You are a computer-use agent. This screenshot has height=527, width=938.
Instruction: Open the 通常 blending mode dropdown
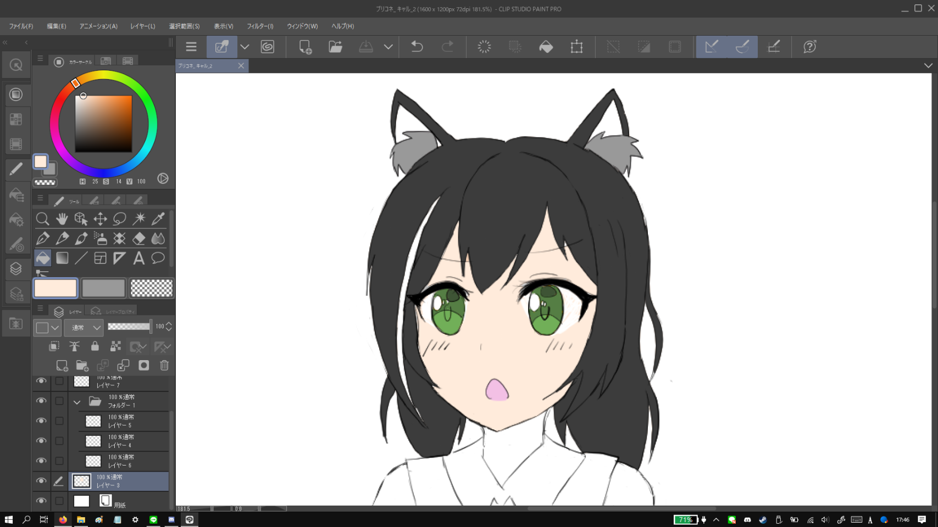84,328
